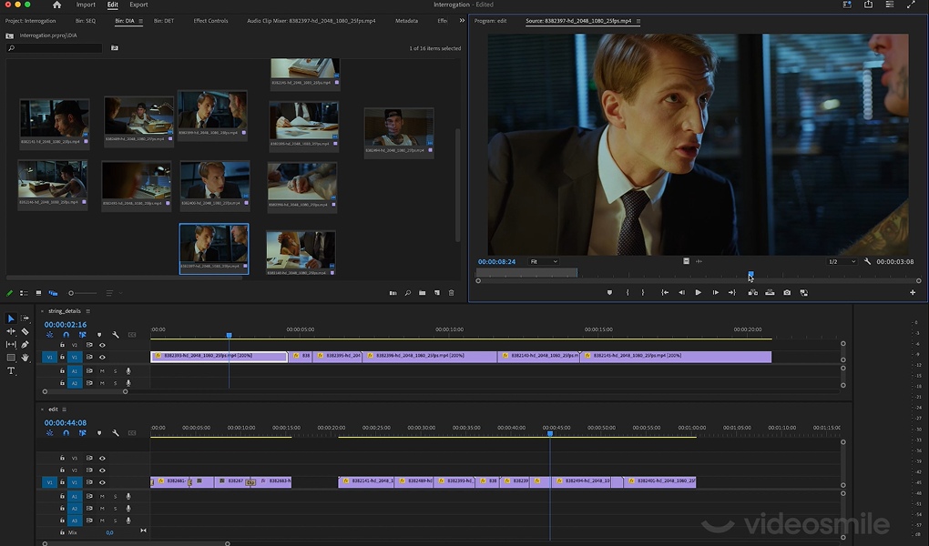Toggle V1 track output in string_details
Image resolution: width=929 pixels, height=546 pixels.
point(102,357)
